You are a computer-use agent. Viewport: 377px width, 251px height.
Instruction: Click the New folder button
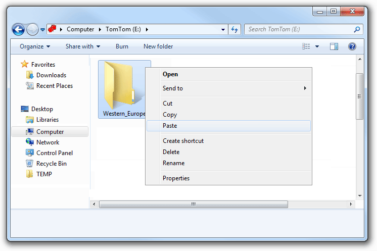coord(158,46)
